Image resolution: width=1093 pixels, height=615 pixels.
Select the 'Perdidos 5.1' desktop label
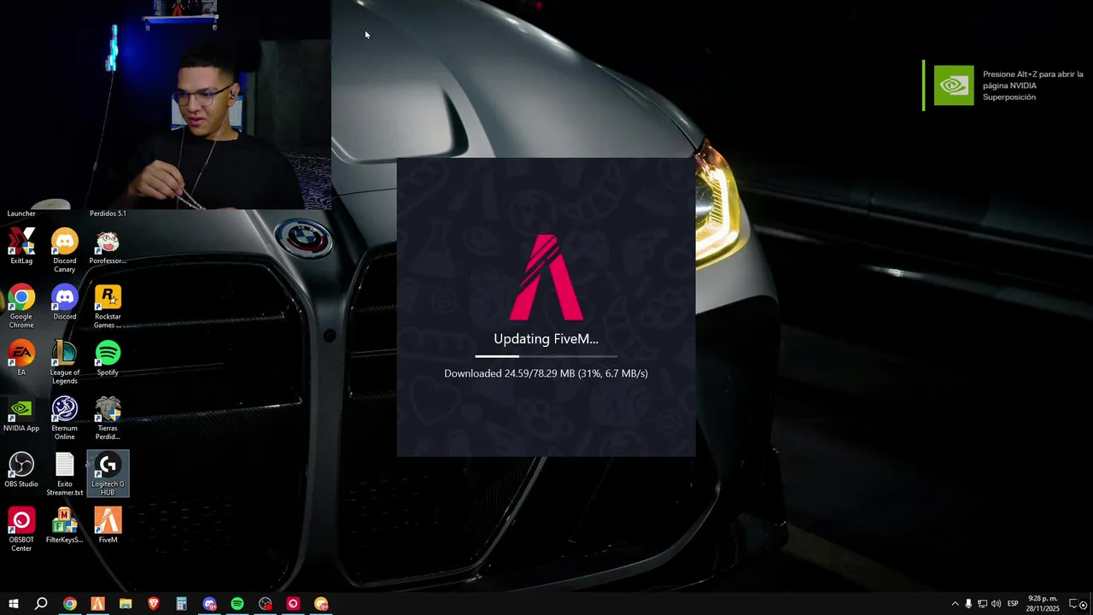click(108, 214)
